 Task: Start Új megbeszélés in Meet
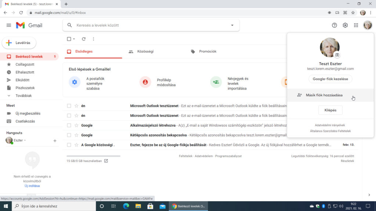pos(28,114)
